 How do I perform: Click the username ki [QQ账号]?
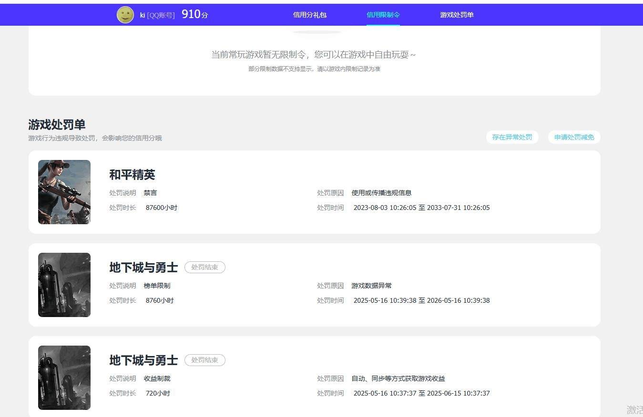tap(157, 15)
